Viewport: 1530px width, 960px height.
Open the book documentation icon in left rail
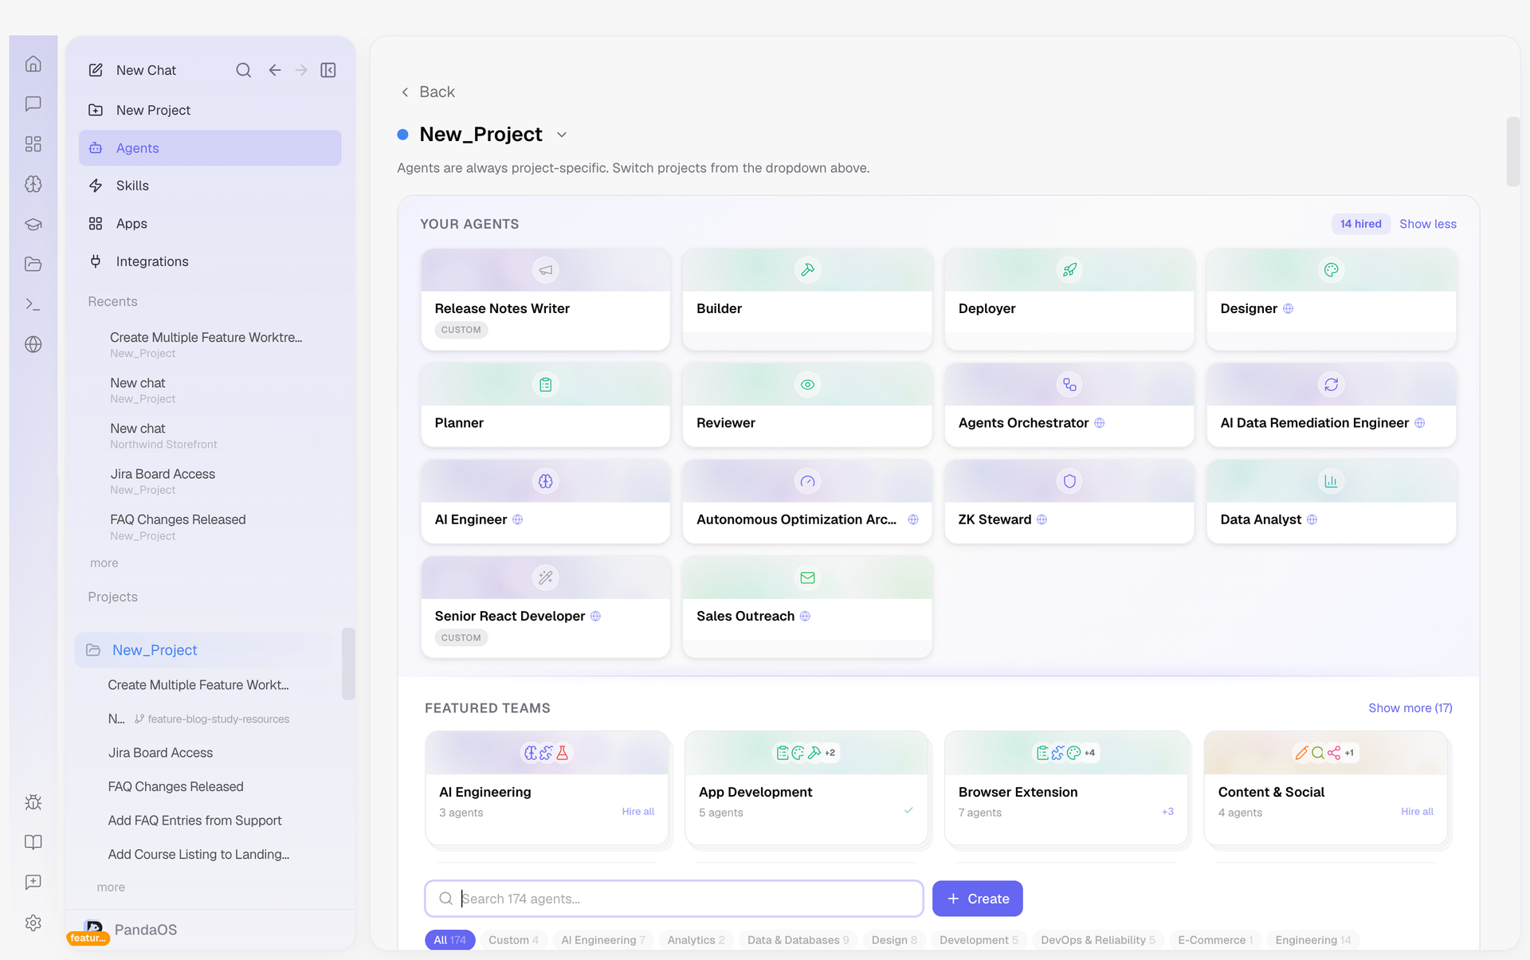tap(33, 842)
